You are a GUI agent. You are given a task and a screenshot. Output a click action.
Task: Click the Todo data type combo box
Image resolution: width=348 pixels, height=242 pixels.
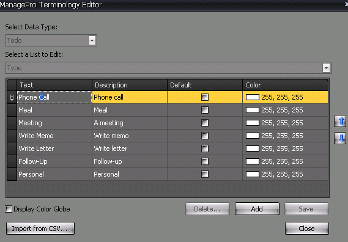tap(51, 40)
